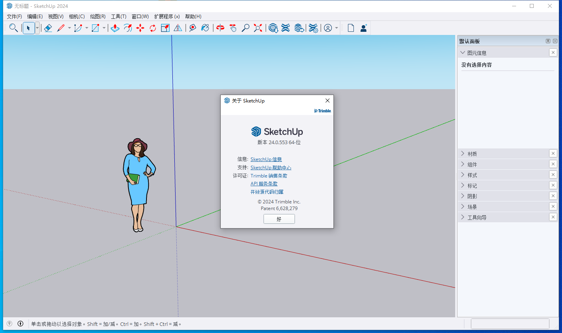The image size is (562, 333).
Task: Close the 阴影 panel with its X
Action: pos(553,196)
